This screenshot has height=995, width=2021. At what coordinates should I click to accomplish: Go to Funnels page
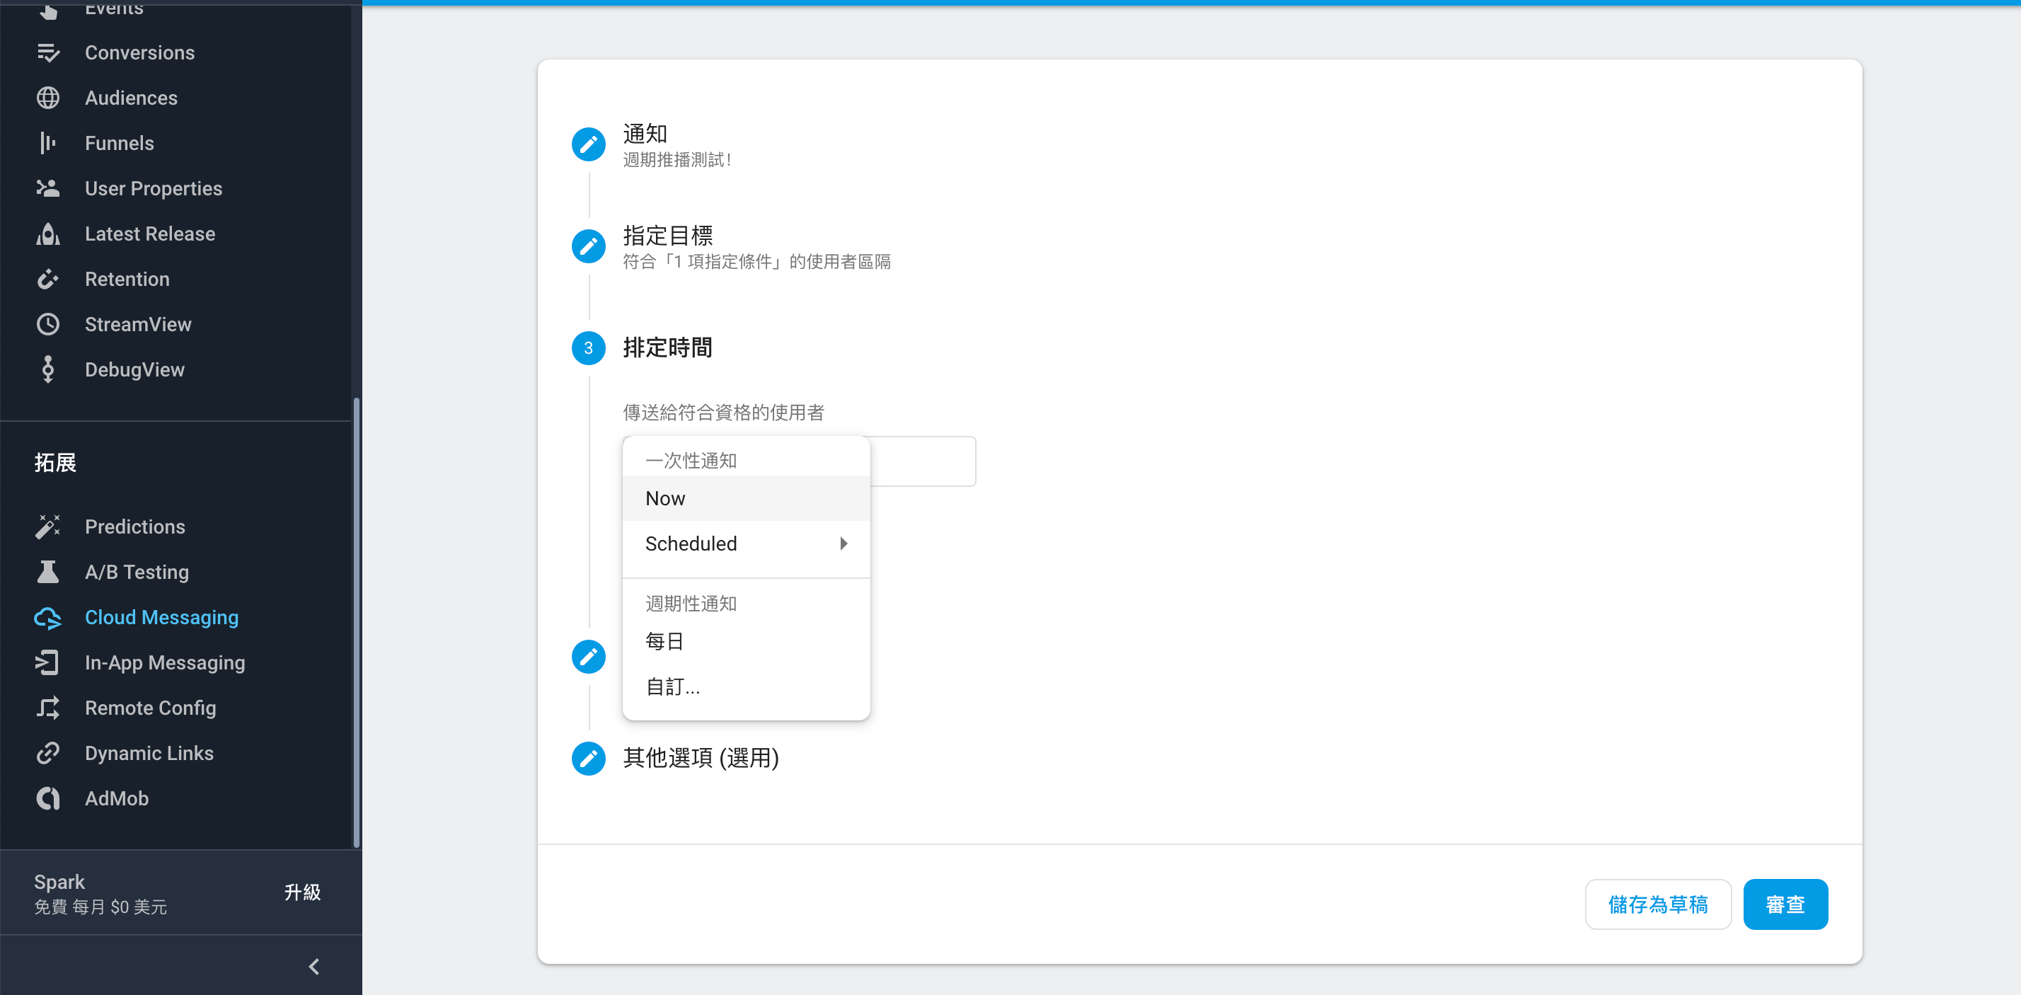click(x=120, y=143)
